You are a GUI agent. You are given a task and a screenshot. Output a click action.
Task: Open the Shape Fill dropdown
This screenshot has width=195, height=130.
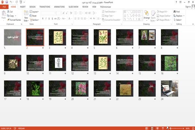162,12
